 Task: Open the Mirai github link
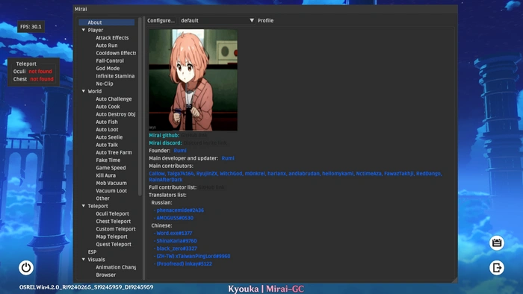194,135
